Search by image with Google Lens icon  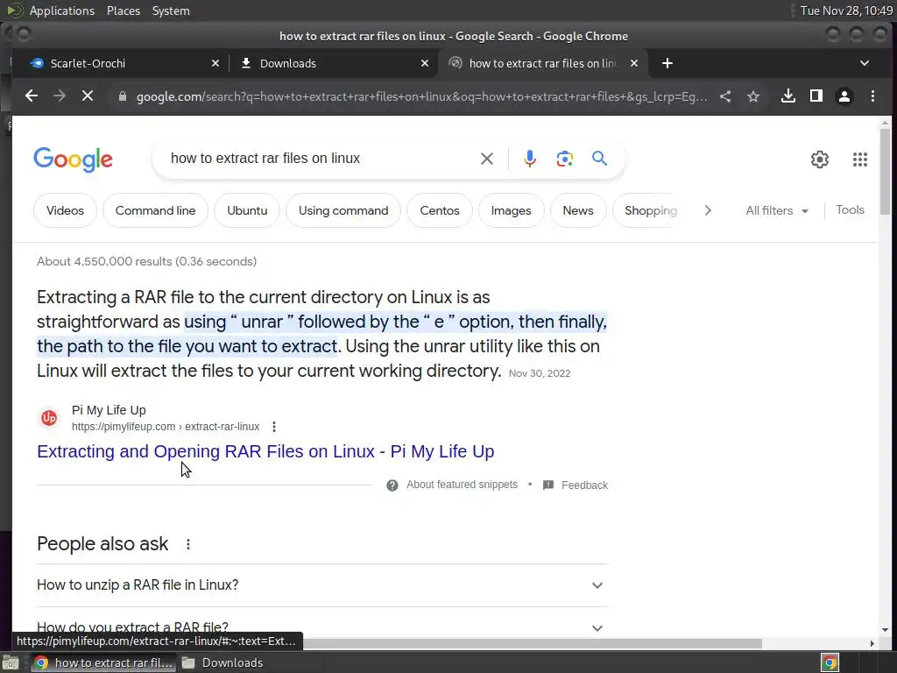[565, 159]
